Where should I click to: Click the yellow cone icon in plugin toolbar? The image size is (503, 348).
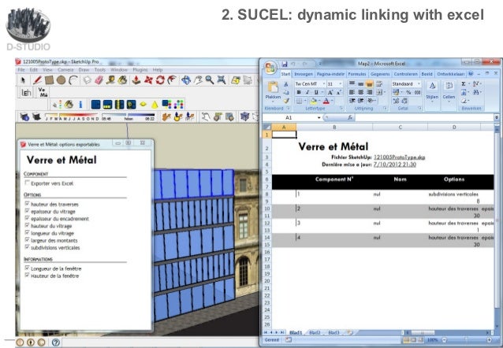[155, 105]
